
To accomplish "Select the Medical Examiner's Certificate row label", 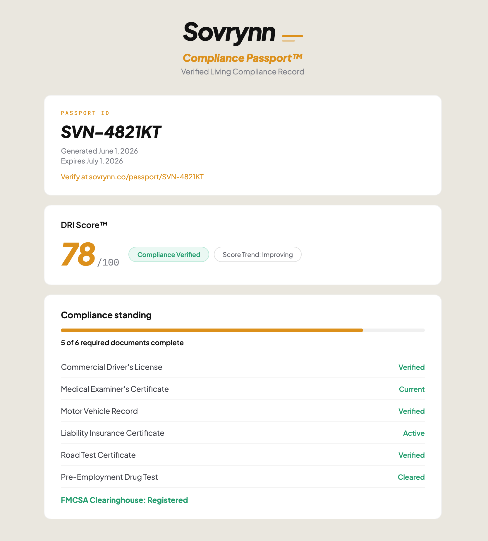I will tap(115, 389).
